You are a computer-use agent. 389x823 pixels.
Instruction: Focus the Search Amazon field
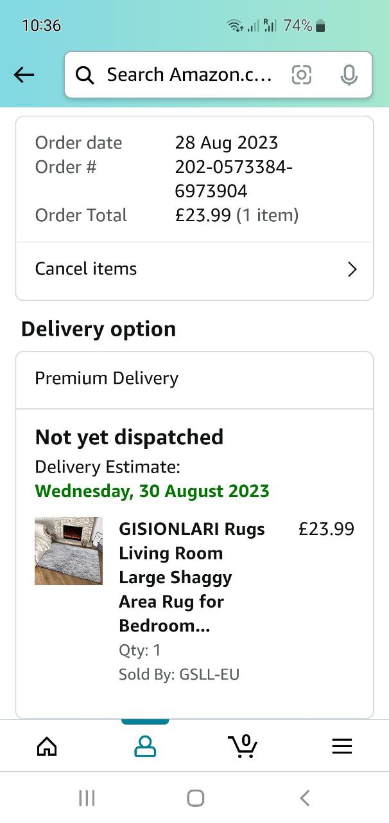coord(189,75)
